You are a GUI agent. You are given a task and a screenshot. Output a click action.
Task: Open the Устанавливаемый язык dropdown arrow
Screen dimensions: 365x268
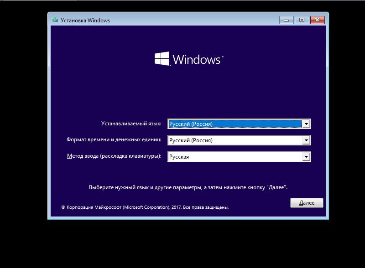point(306,124)
